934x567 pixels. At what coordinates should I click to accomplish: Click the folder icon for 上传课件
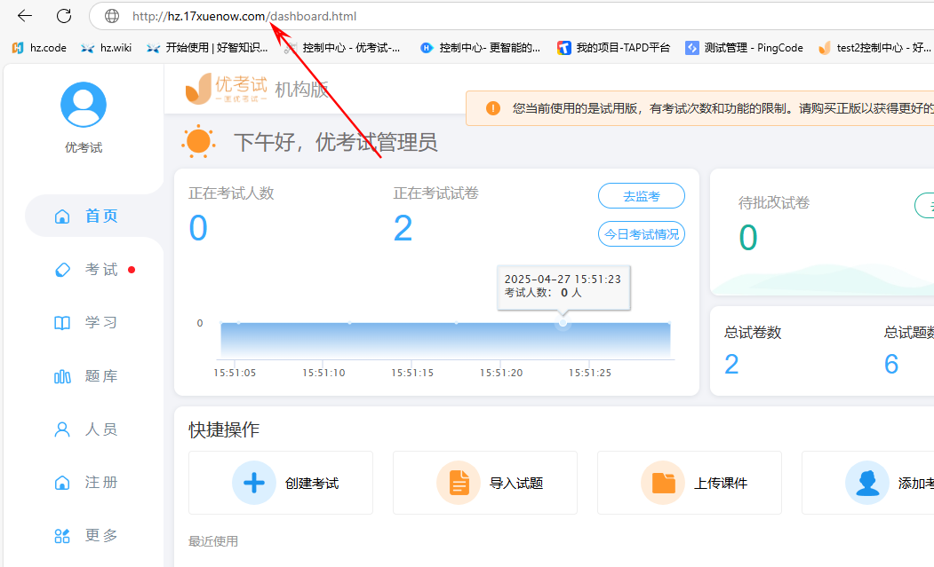(x=663, y=483)
